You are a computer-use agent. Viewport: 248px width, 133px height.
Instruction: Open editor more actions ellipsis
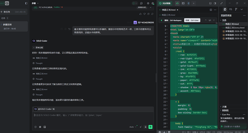(x=215, y=10)
